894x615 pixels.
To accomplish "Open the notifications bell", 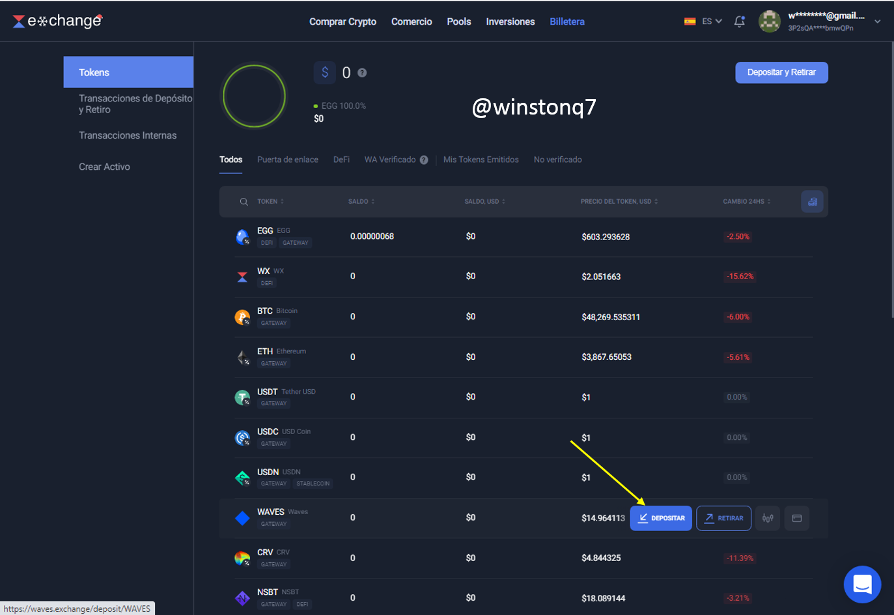I will click(739, 21).
